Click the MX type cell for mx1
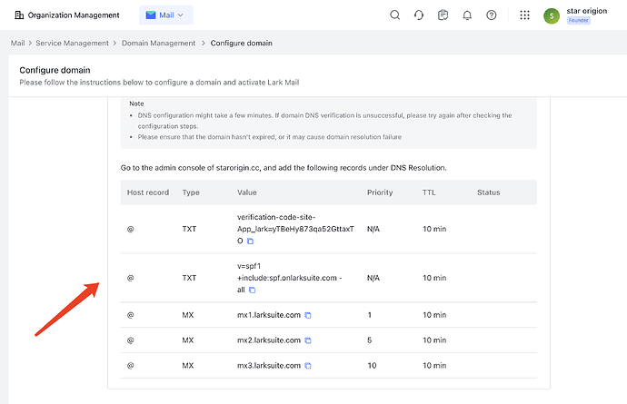 pos(188,315)
